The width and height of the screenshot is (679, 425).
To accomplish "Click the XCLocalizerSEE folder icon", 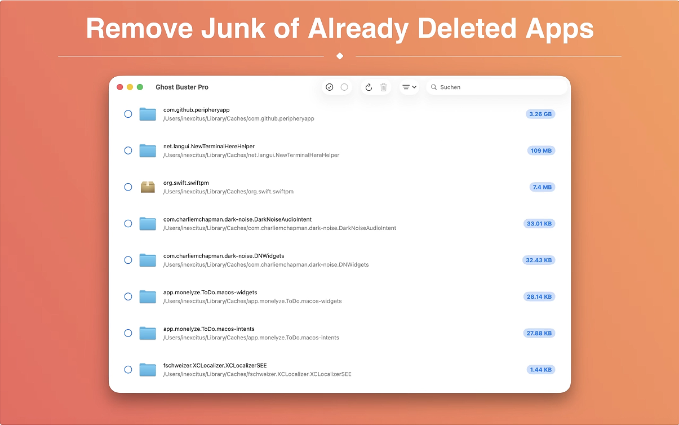I will coord(148,370).
